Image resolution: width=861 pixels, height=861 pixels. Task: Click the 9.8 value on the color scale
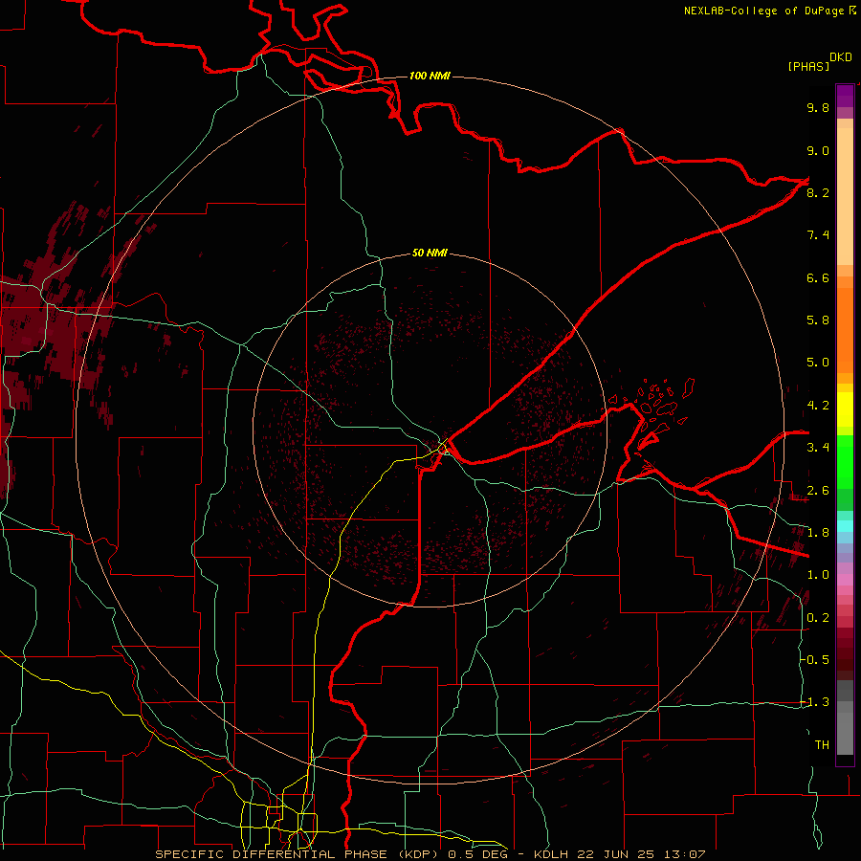point(818,107)
